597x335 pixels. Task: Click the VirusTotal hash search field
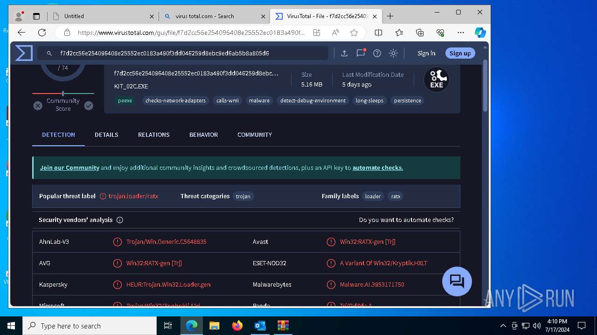(x=183, y=53)
